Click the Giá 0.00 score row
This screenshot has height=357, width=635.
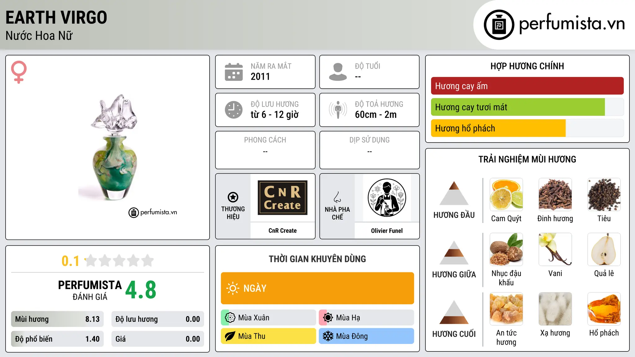(x=158, y=339)
